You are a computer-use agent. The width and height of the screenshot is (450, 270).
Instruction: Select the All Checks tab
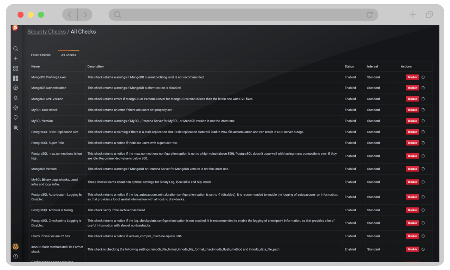(x=69, y=55)
